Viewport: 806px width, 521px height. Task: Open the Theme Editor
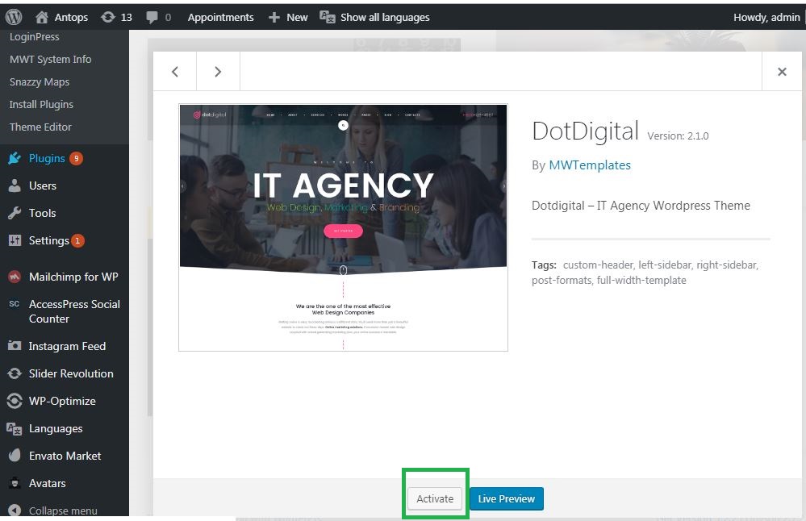click(x=40, y=127)
